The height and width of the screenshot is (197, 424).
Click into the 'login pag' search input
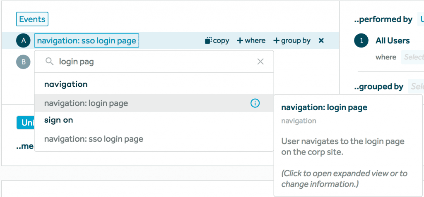[153, 62]
